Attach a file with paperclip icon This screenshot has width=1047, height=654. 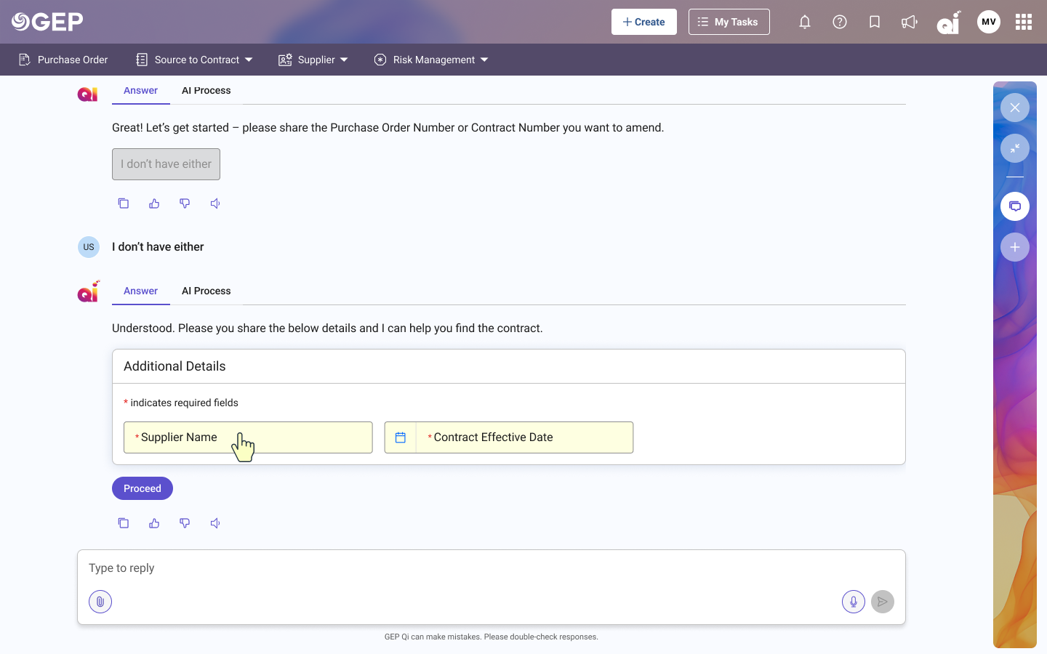[x=100, y=602]
